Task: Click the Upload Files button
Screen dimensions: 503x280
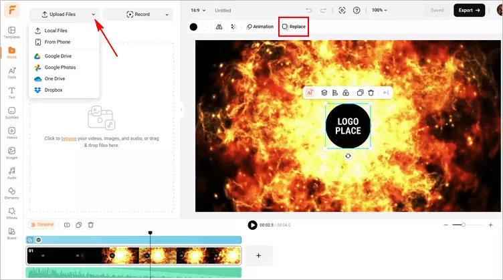Action: point(59,15)
